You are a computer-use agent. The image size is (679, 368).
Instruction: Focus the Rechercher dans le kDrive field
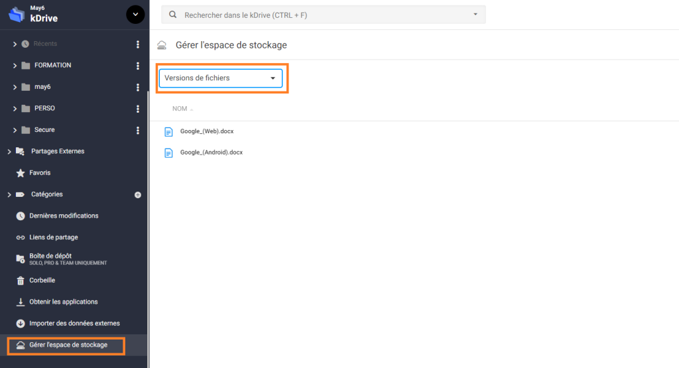pos(324,15)
